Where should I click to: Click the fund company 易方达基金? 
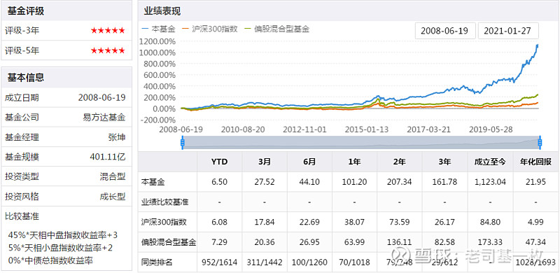click(104, 117)
